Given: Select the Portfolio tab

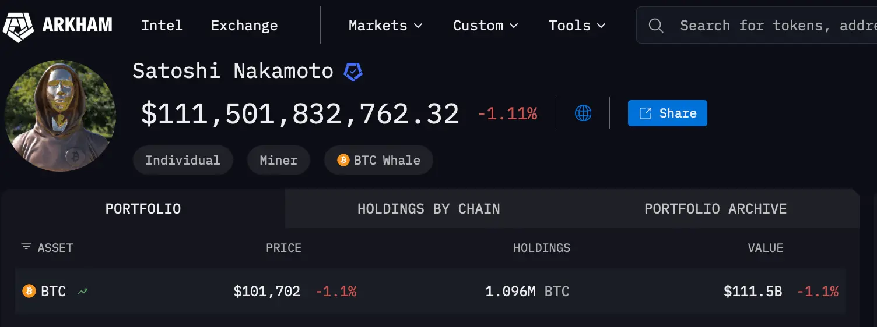Looking at the screenshot, I should [x=143, y=209].
